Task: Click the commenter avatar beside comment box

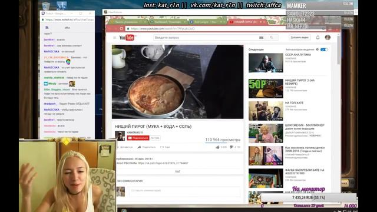Action: (x=121, y=191)
